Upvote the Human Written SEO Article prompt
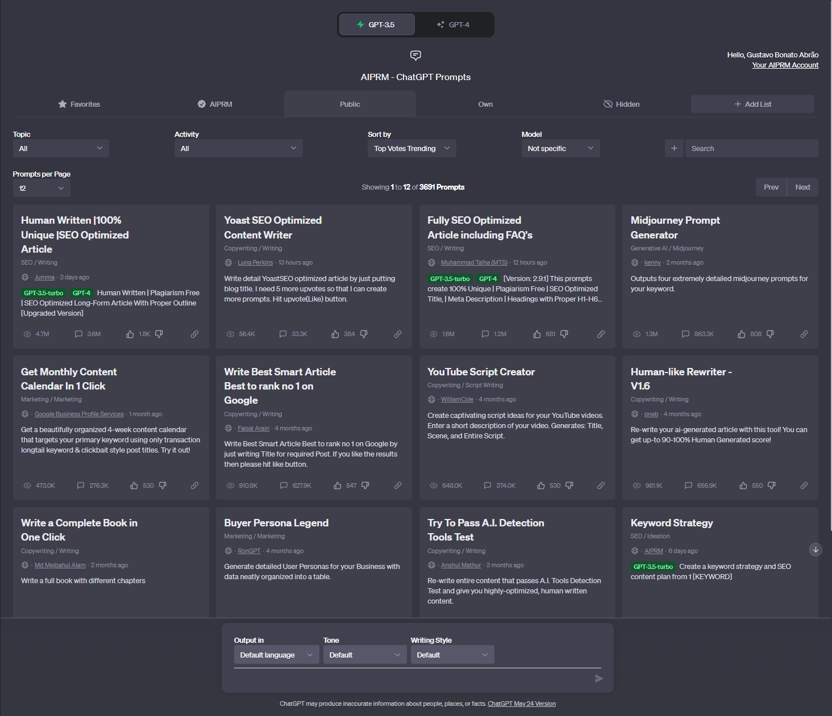Image resolution: width=832 pixels, height=716 pixels. [130, 334]
